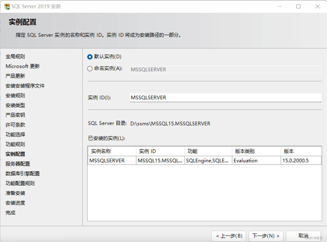Image resolution: width=327 pixels, height=242 pixels.
Task: Select the 命名实例(A) radio button
Action: point(90,69)
